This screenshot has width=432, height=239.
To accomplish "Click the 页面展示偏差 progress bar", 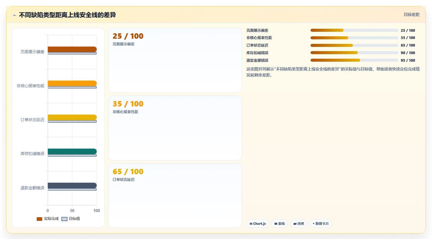I will tap(354, 30).
